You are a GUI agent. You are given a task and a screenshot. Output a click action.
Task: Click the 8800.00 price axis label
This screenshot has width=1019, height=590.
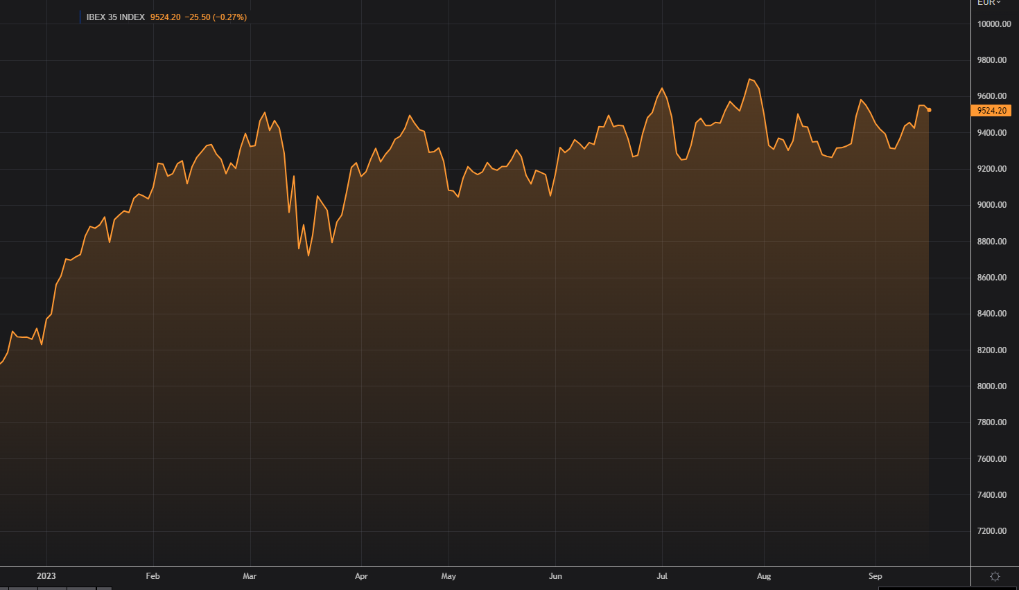[x=992, y=242]
